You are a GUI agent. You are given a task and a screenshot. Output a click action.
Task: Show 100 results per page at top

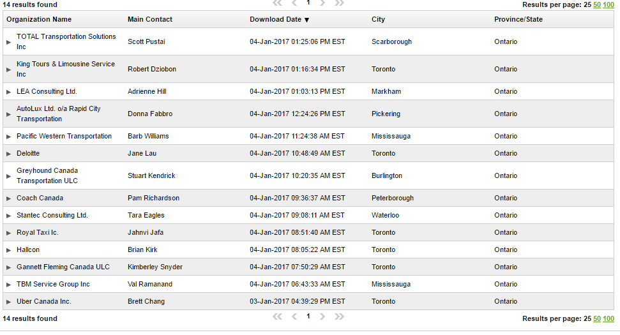(x=609, y=4)
